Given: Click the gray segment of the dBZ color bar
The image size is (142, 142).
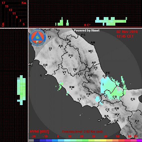Looking at the screenshot, I should (31, 141).
